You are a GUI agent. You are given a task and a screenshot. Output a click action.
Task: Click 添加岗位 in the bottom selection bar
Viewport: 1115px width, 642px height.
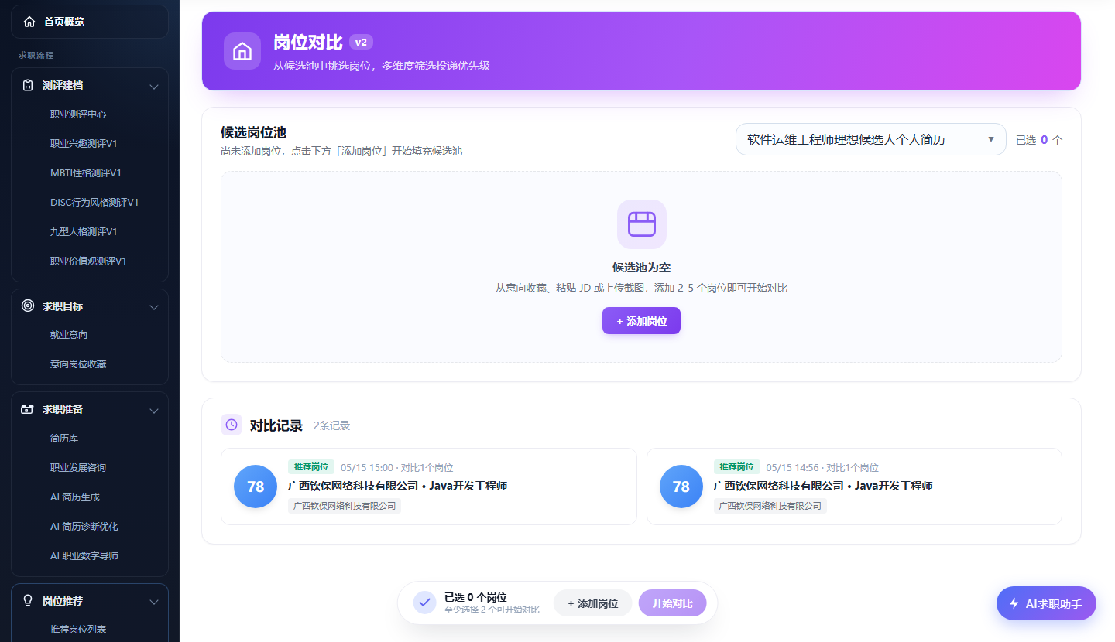coord(593,603)
